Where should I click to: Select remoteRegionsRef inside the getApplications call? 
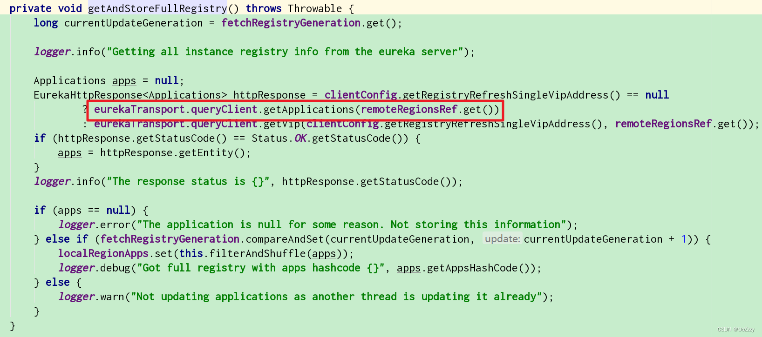(409, 109)
